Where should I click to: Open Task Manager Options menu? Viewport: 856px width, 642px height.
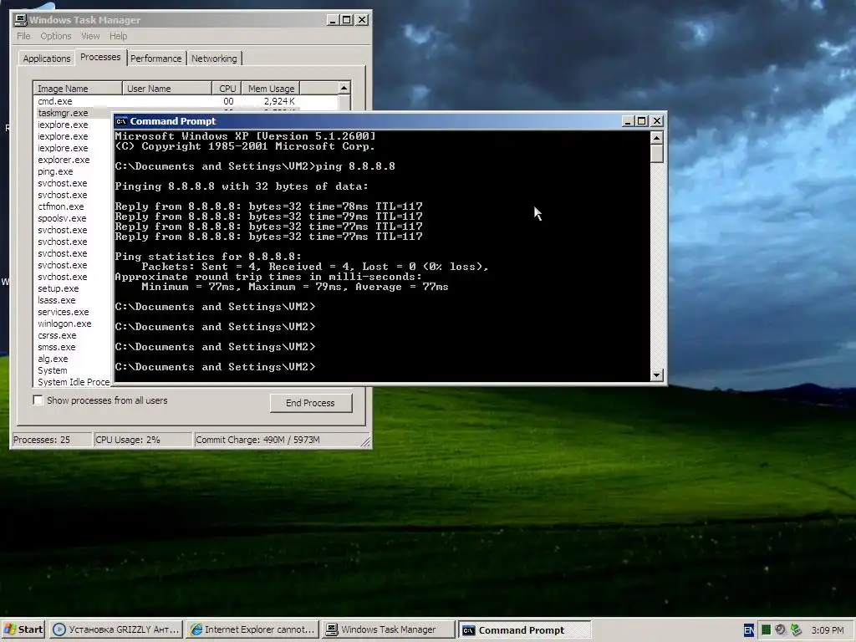56,36
